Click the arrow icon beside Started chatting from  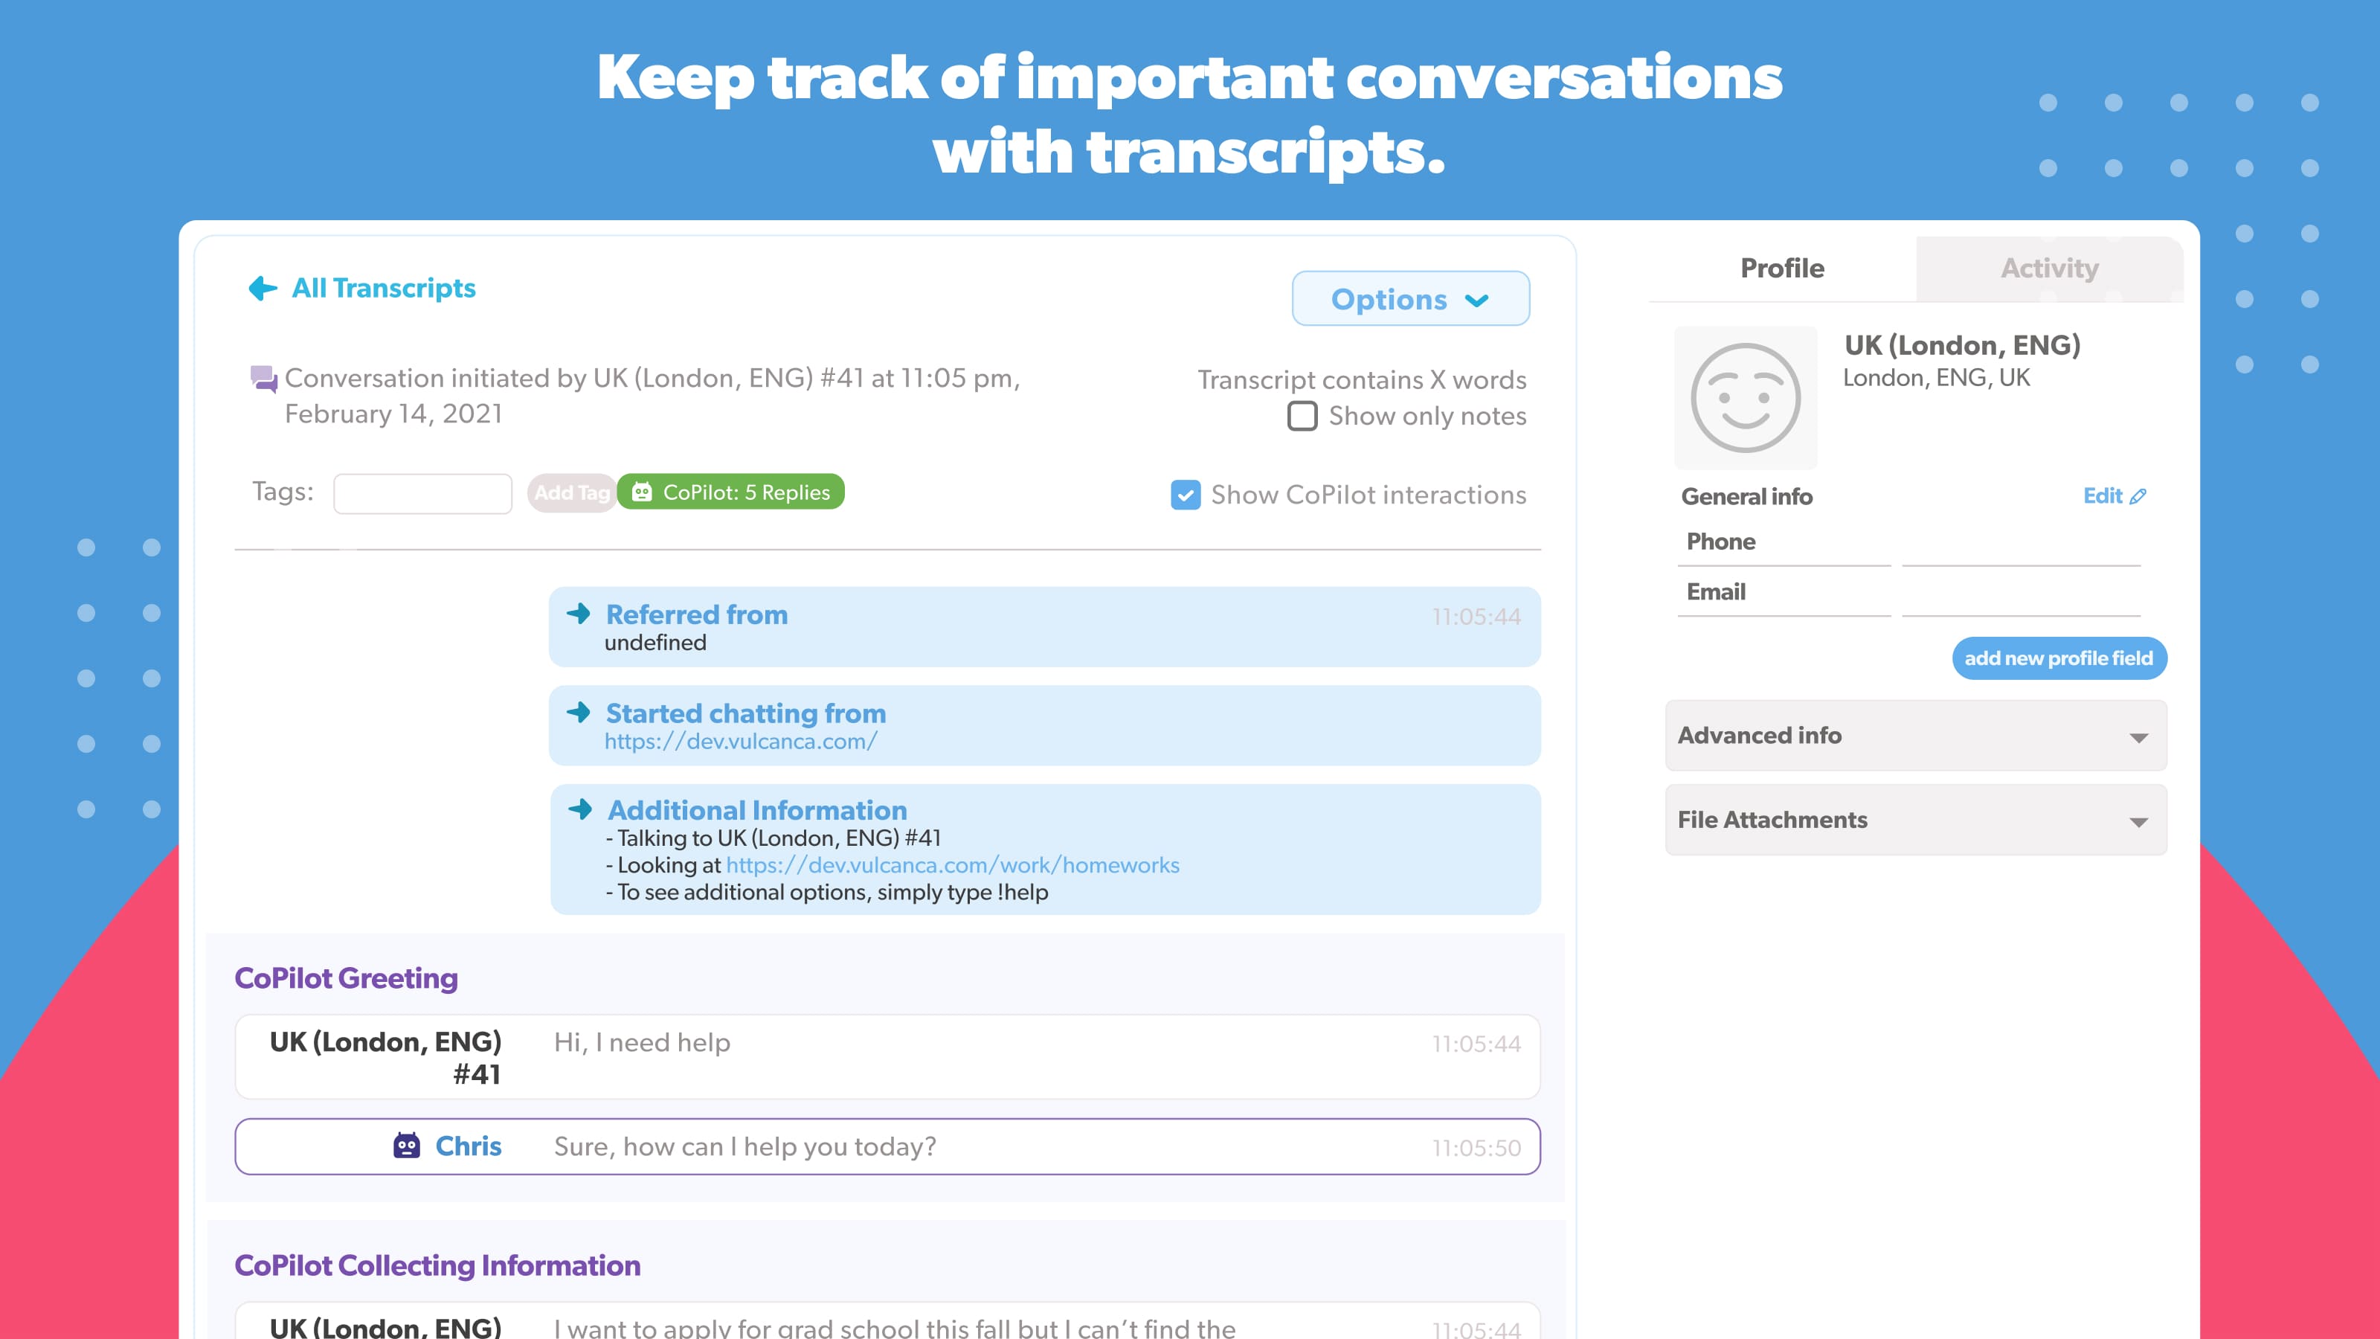(x=579, y=713)
